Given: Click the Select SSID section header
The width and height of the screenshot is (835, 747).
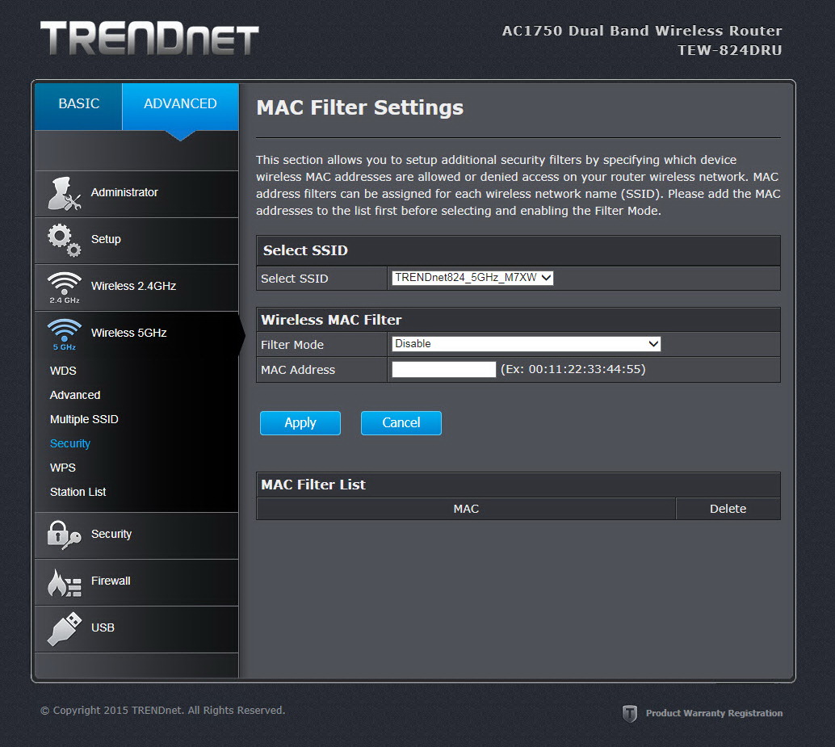Looking at the screenshot, I should point(305,250).
